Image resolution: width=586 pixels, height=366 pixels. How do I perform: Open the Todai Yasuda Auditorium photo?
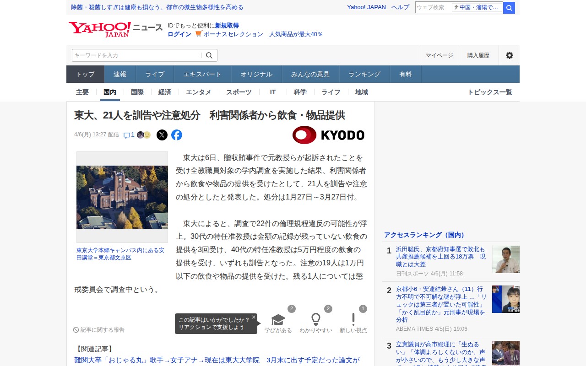(122, 197)
